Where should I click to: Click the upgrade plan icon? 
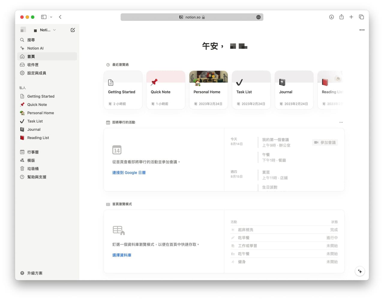(x=22, y=273)
